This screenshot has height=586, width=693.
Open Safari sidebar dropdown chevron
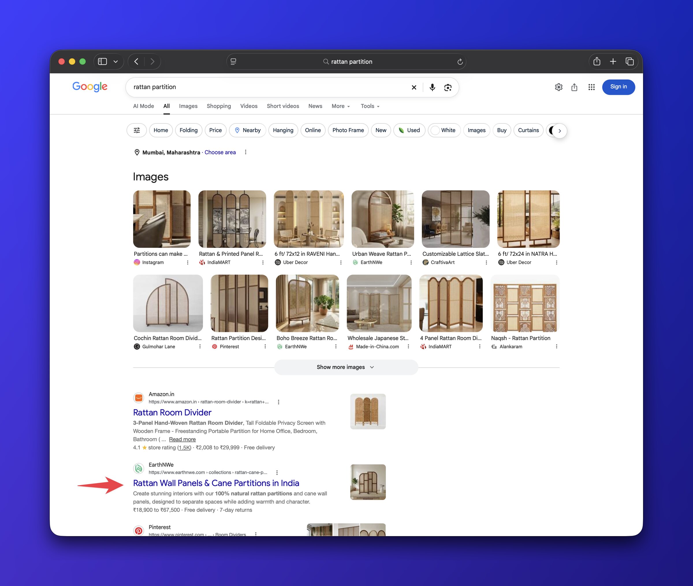point(116,61)
